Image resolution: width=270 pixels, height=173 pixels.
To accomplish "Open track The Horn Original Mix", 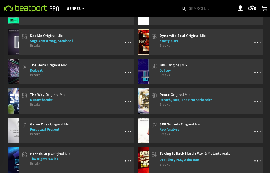I will tap(48, 65).
